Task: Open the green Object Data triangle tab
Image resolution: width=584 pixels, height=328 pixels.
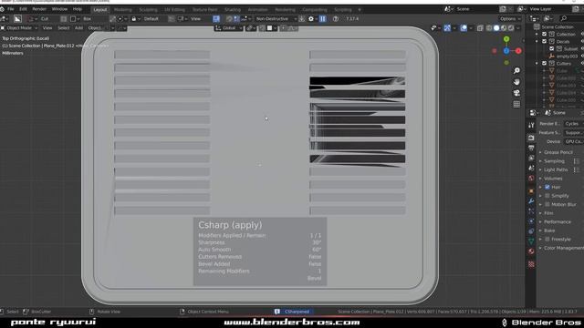Action: coord(531,241)
